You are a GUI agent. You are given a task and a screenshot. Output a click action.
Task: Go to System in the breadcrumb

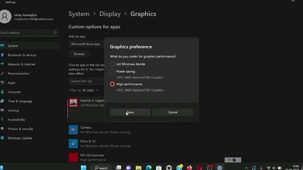tap(79, 14)
